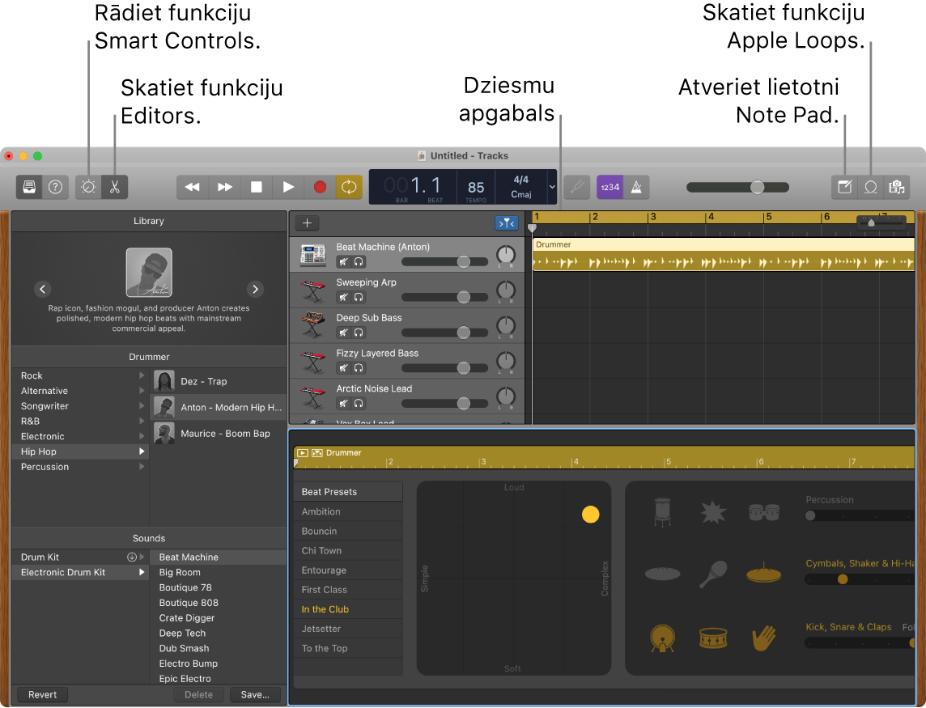Start recording with the red Record button
The width and height of the screenshot is (926, 708).
tap(320, 187)
